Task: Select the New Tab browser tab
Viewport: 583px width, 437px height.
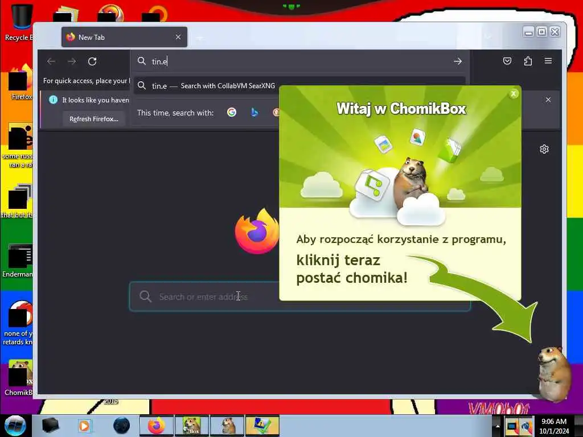Action: coord(124,37)
